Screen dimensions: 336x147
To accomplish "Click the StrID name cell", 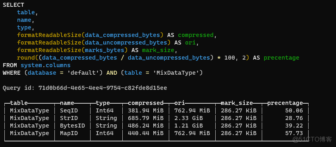I will [69, 118].
